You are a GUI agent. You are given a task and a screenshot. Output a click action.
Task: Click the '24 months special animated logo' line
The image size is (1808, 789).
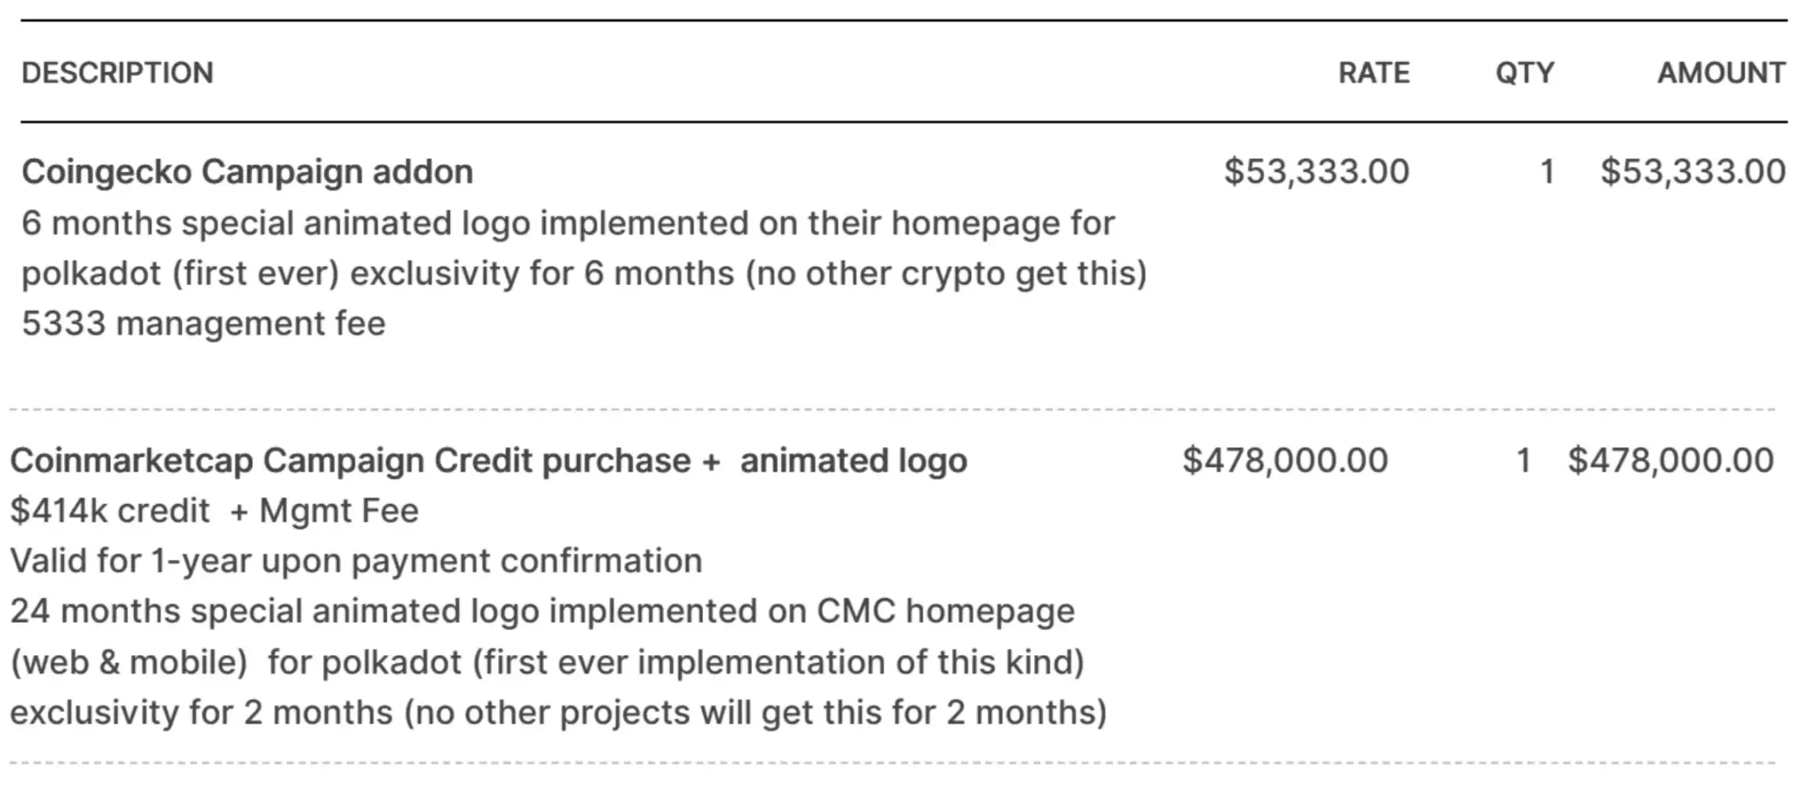click(x=542, y=611)
